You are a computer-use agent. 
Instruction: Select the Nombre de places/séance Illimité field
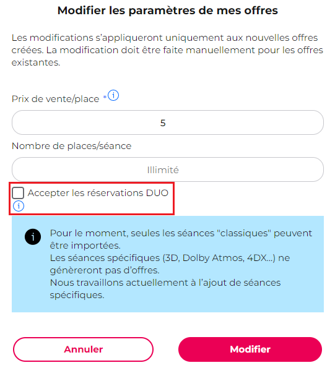(x=168, y=169)
